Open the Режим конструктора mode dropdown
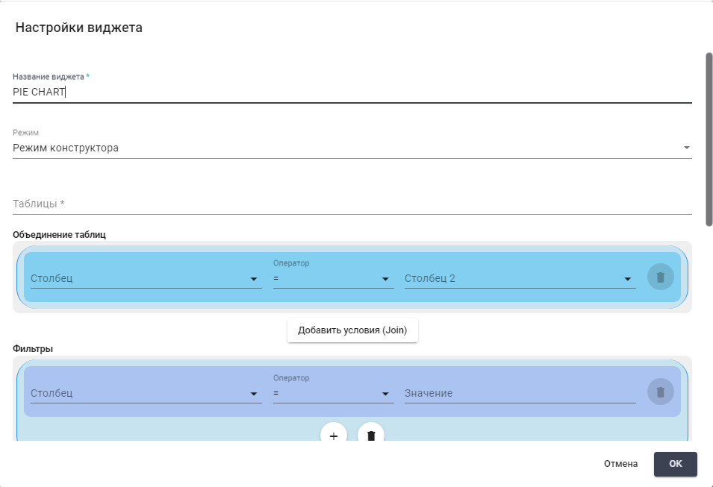 (x=343, y=148)
